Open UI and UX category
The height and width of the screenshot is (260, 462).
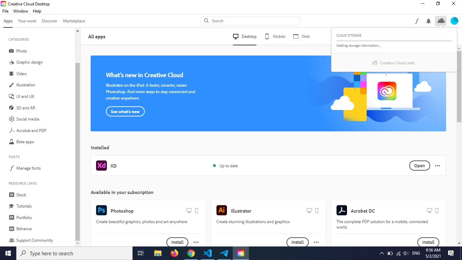22,96
